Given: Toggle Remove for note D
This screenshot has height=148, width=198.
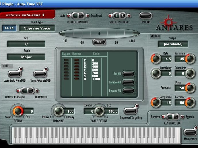Looking at the screenshot, I should click(x=77, y=63).
